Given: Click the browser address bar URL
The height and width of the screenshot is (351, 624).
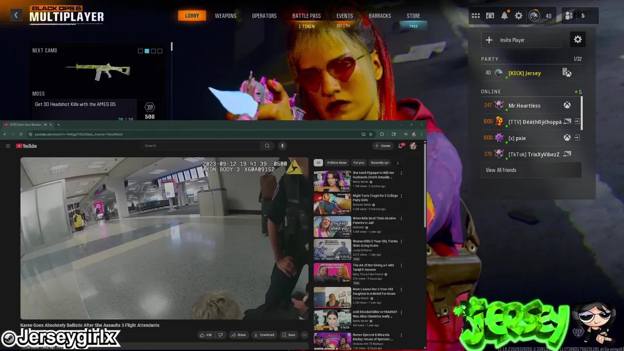Looking at the screenshot, I should click(78, 134).
